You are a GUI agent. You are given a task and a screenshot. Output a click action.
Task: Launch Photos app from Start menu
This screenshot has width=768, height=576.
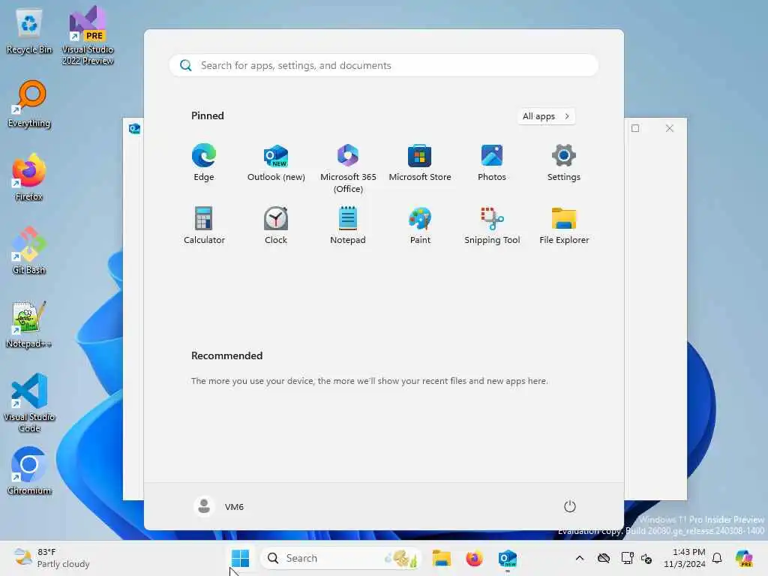492,163
